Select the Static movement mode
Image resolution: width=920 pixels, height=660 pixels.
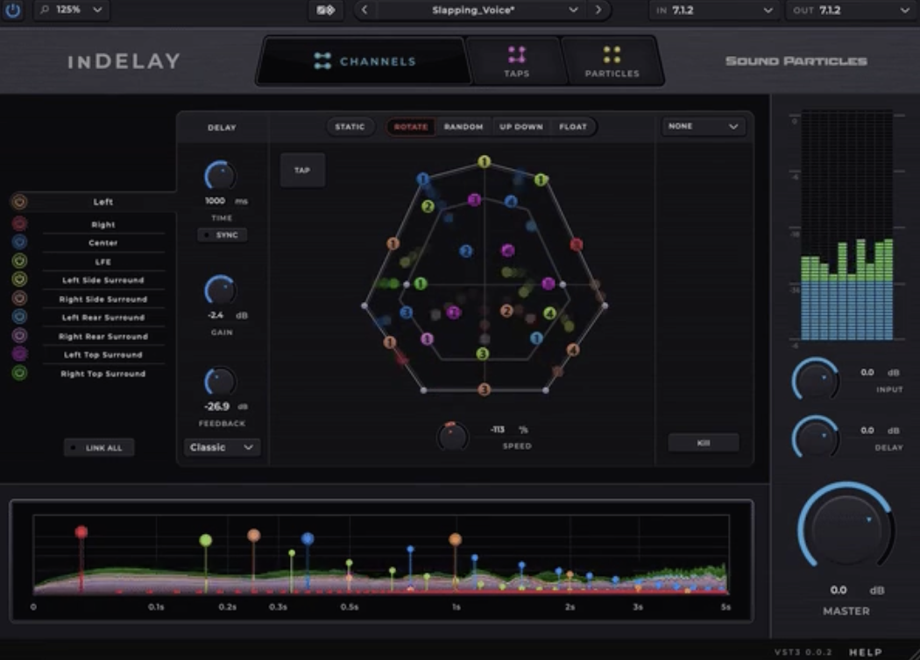(x=350, y=127)
